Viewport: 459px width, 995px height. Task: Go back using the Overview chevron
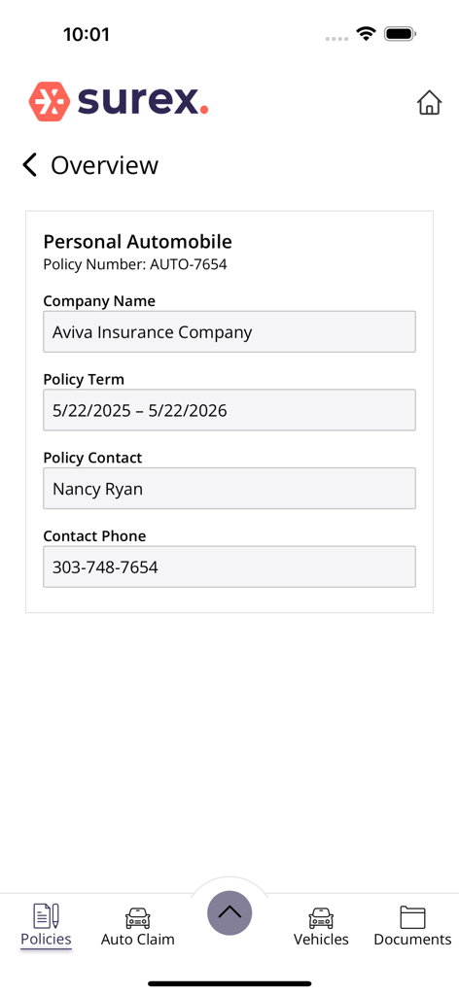coord(30,164)
